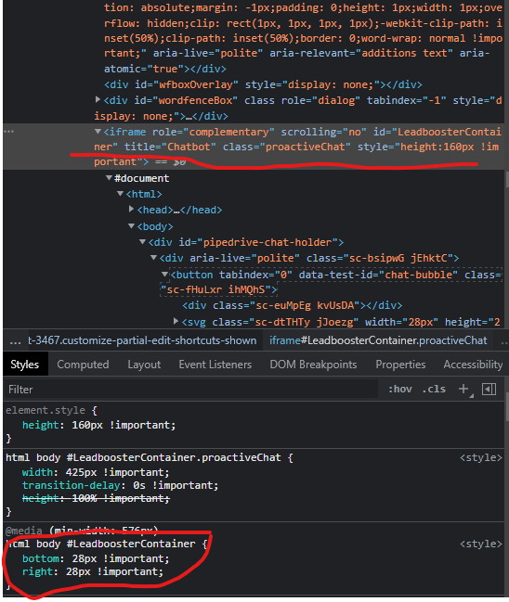Open the Event Listeners tab
509x602 pixels.
coord(215,365)
